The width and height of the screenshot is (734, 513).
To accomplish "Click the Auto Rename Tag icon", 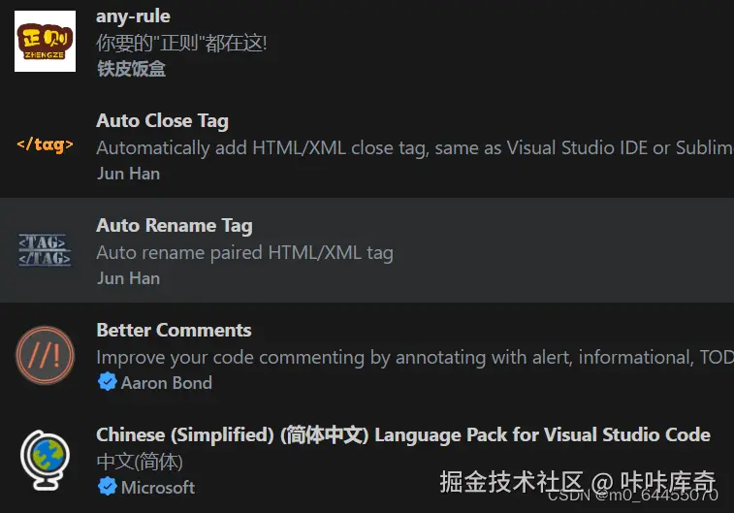I will (45, 250).
